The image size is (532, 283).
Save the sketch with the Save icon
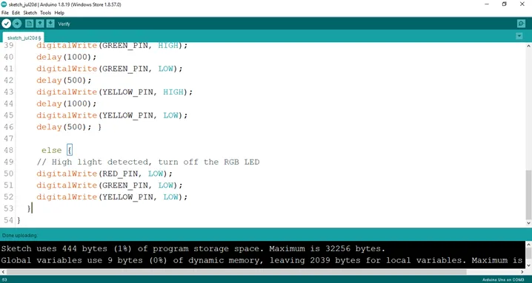[50, 24]
